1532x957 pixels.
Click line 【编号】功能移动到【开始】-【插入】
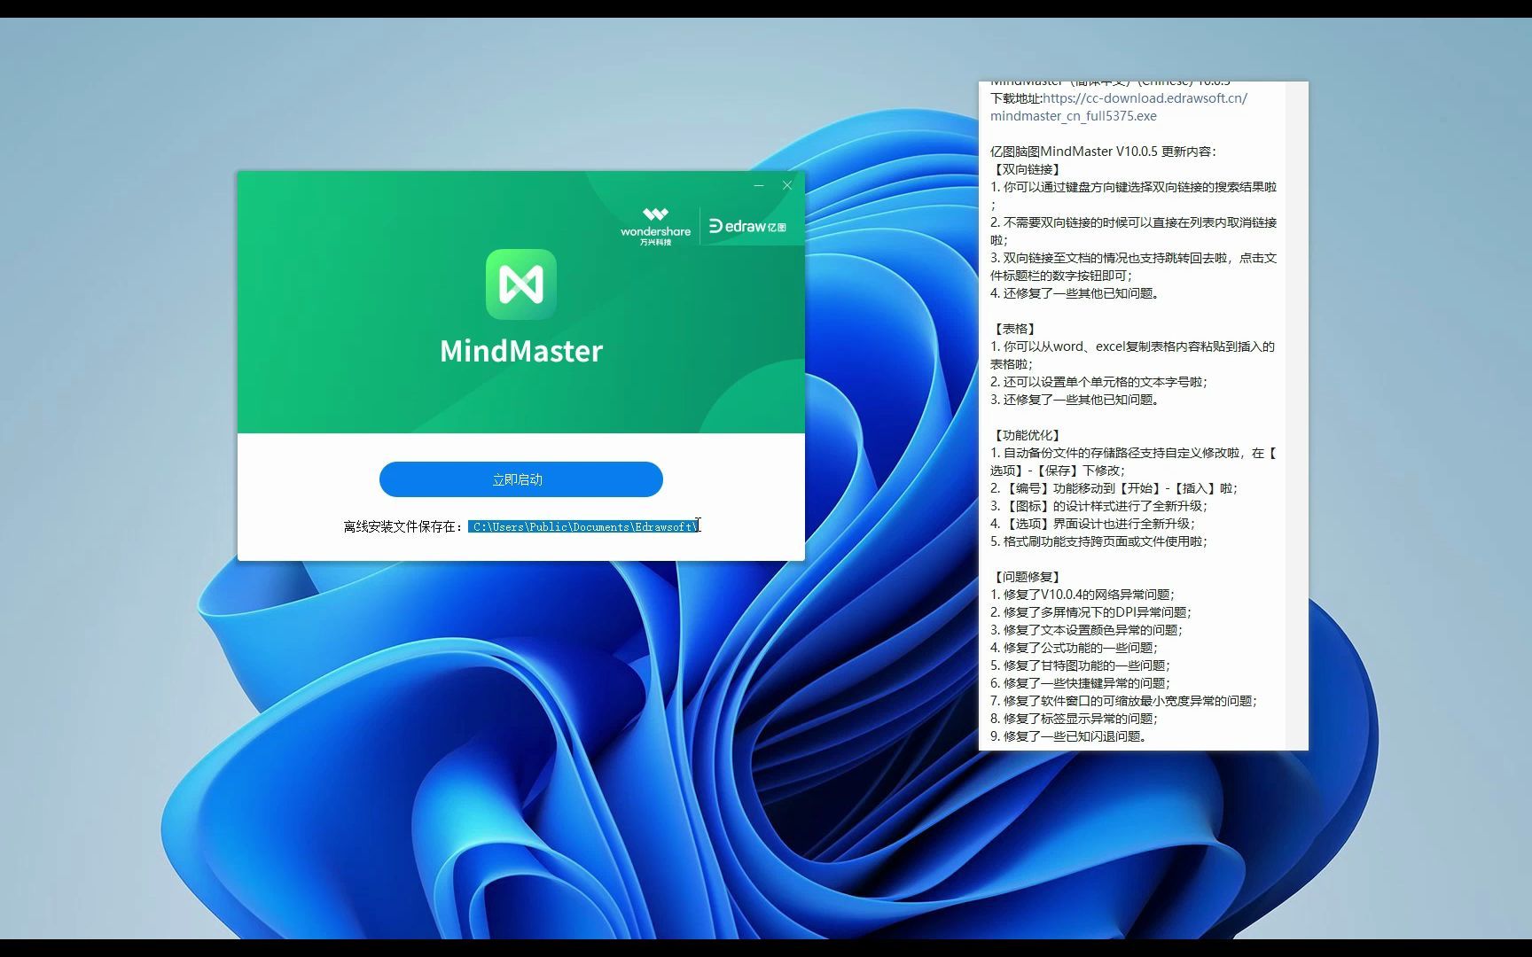click(x=1114, y=488)
